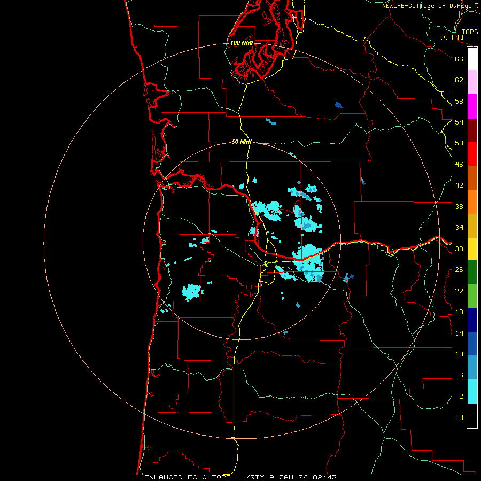Click the dark orange legend swatch
This screenshot has width=481, height=481.
472,178
